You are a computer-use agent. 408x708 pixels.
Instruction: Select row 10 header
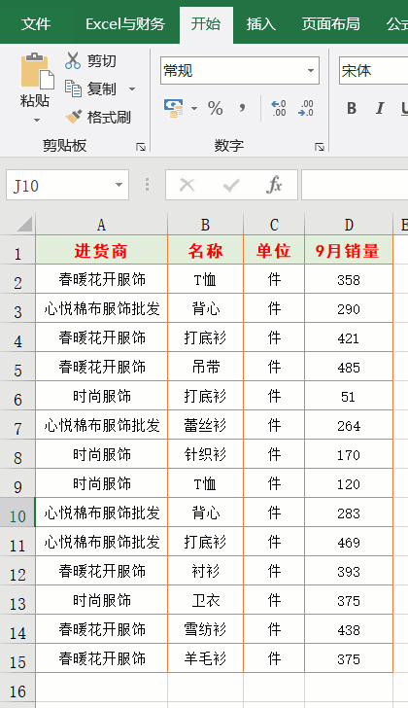[x=17, y=513]
